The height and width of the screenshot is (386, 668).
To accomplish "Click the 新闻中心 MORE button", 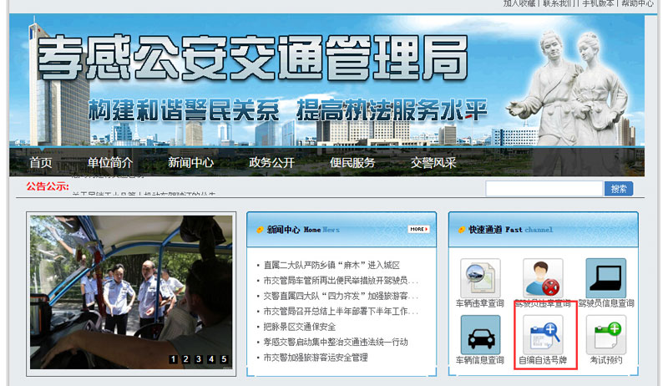I will pyautogui.click(x=419, y=229).
